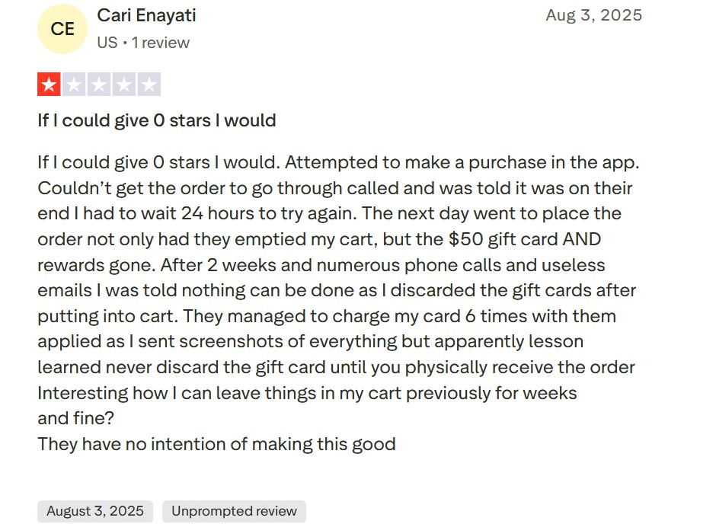
Task: Click the "Unprompted review" badge
Action: coord(234,511)
